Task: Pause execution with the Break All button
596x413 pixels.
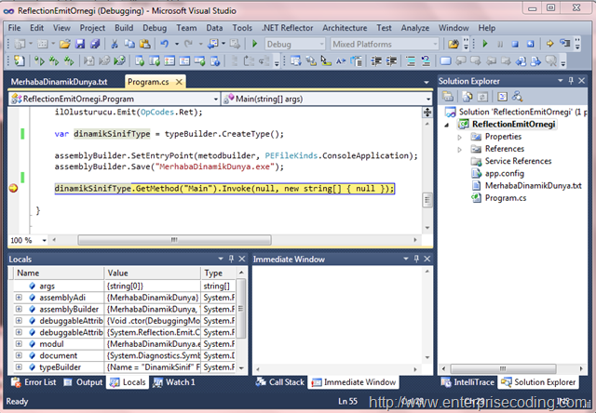Action: (x=500, y=44)
